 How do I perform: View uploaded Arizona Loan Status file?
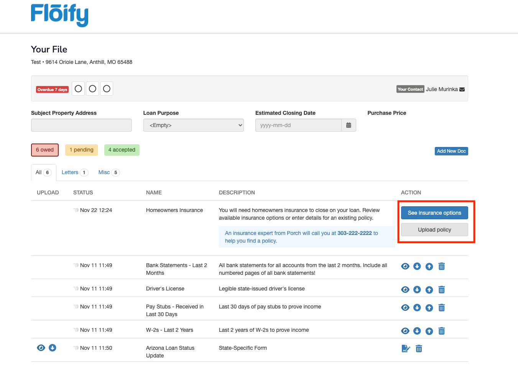(x=41, y=347)
